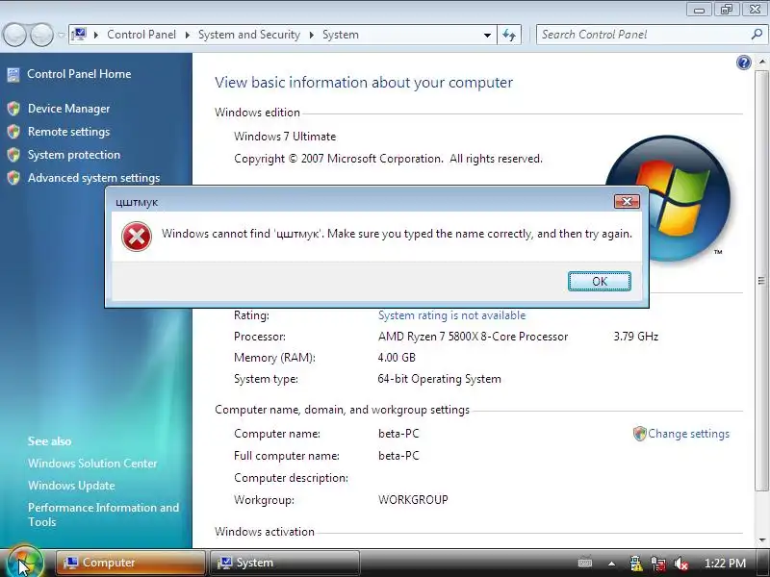
Task: Click the network tray icon
Action: [x=658, y=564]
